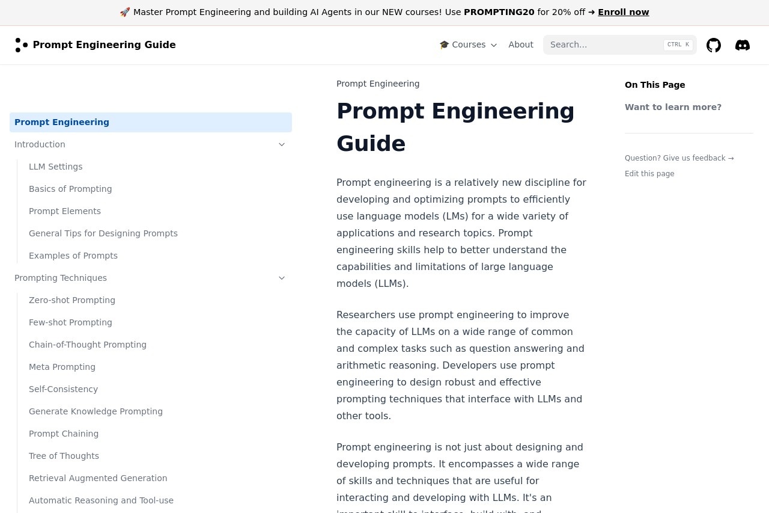Open Tree of Thoughts page
The height and width of the screenshot is (513, 769).
(x=64, y=456)
